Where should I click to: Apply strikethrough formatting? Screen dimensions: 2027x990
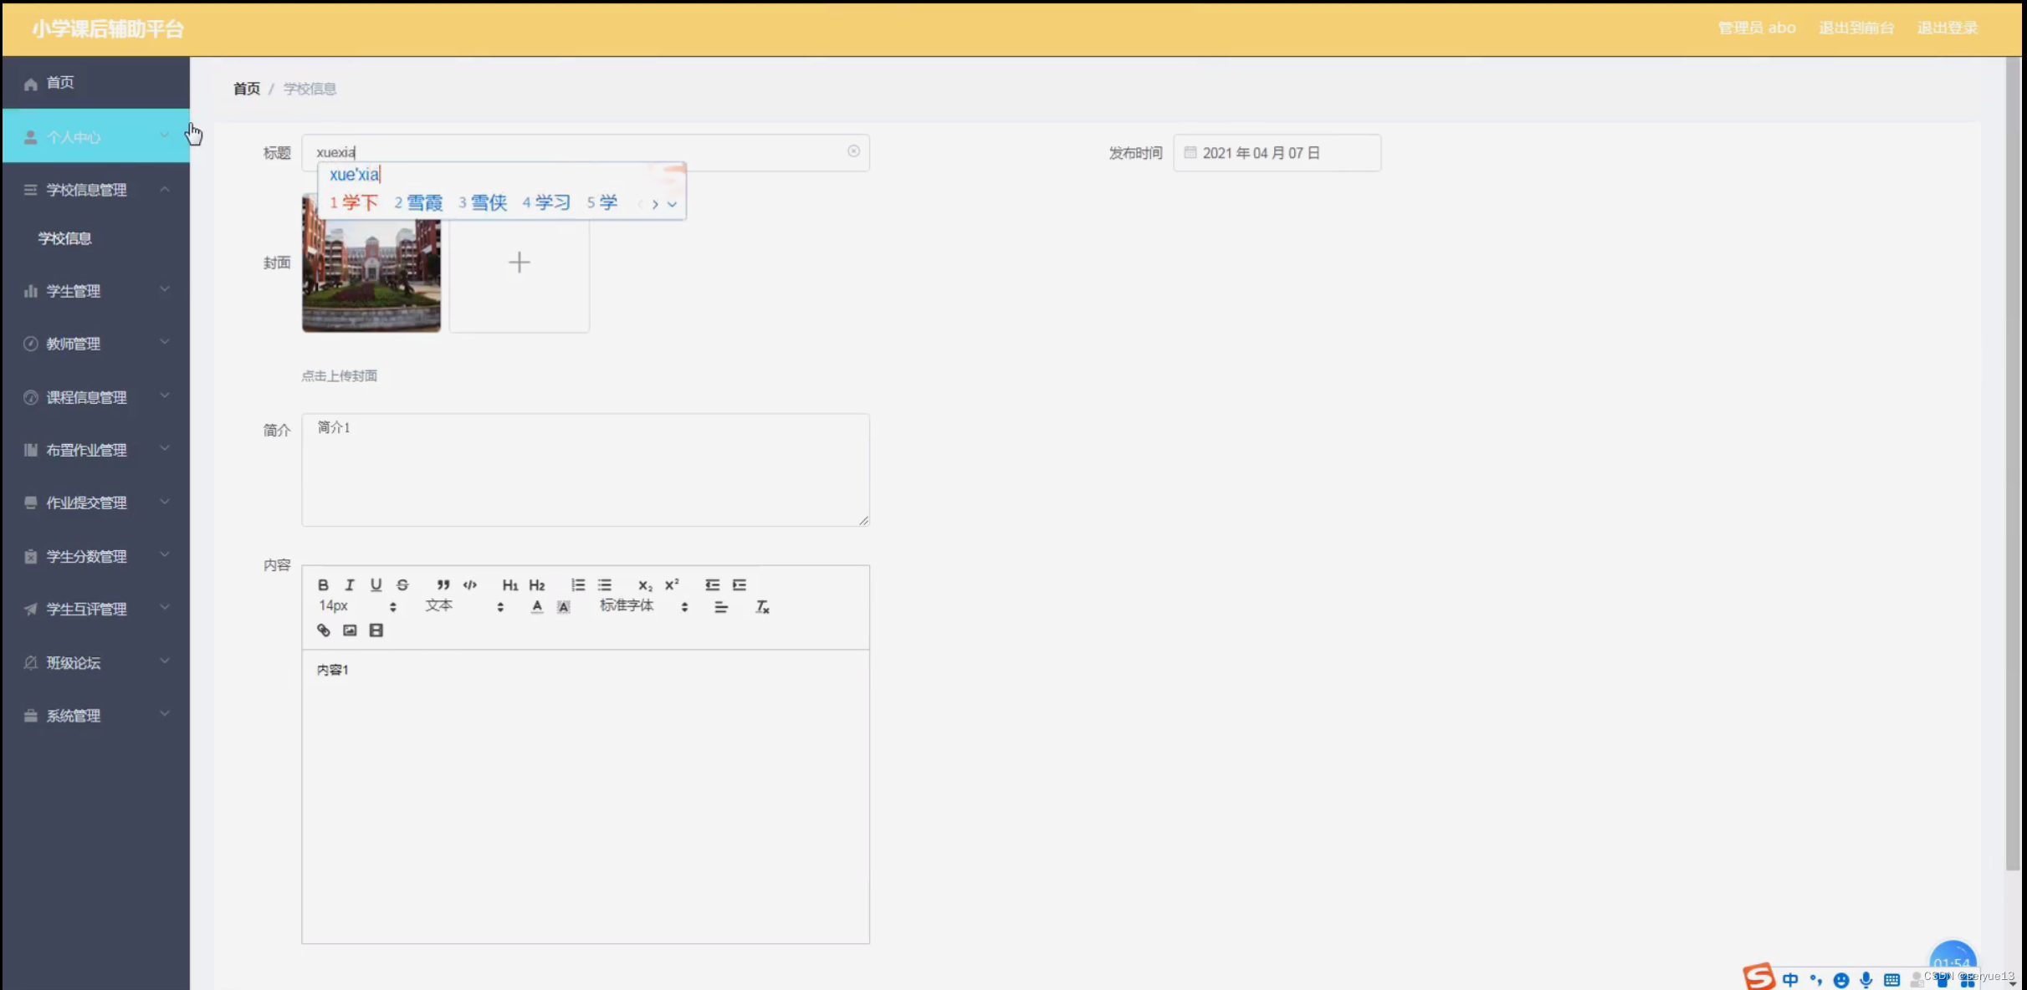402,584
